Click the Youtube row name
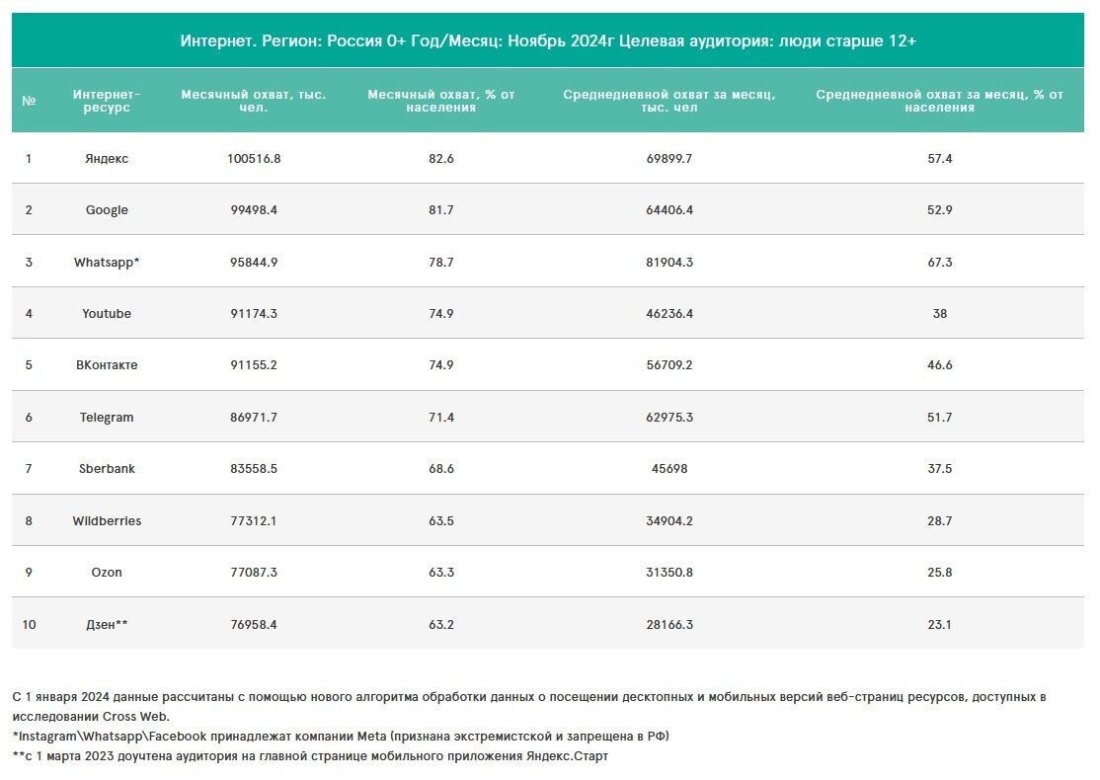The image size is (1100, 780). 107,314
